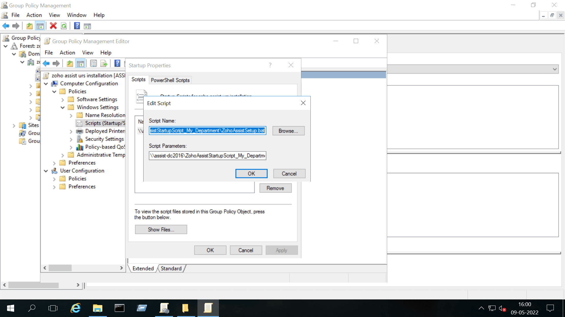
Task: Open the Help icon in the editor toolbar
Action: click(x=117, y=63)
